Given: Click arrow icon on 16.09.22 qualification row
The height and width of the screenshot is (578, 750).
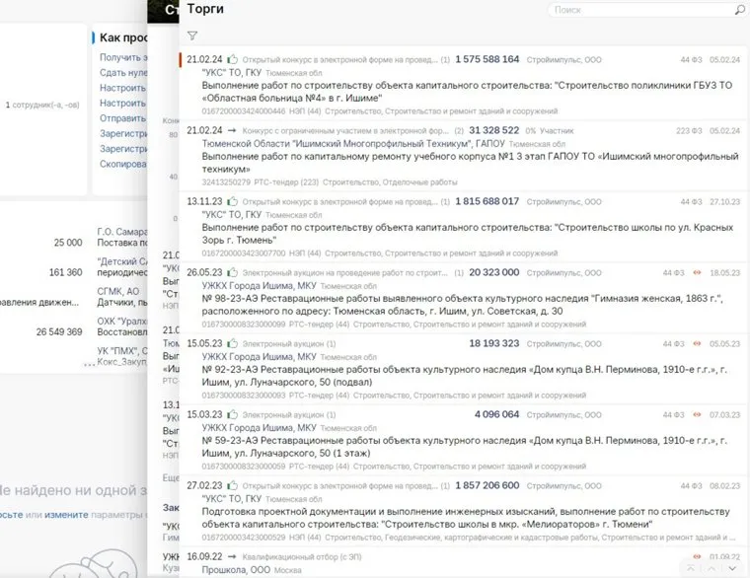Looking at the screenshot, I should tap(232, 556).
